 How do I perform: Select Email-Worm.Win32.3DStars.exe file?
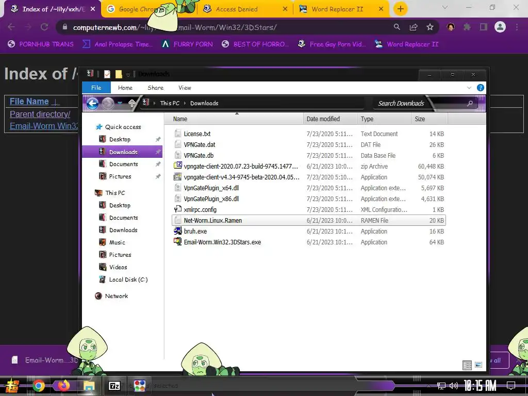tap(308, 242)
